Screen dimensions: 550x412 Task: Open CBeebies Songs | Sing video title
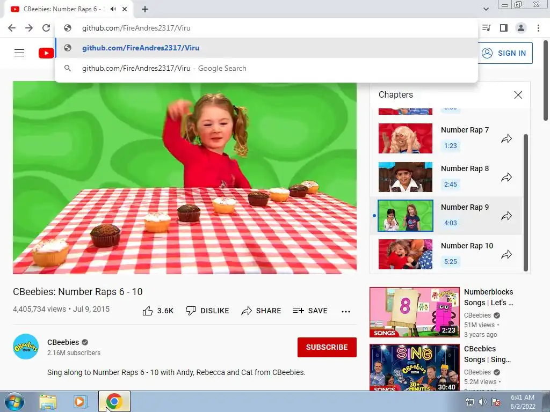tap(487, 354)
